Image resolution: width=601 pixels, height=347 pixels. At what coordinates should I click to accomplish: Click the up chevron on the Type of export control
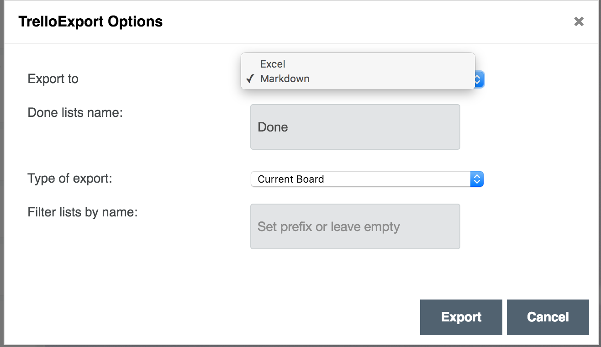click(476, 176)
